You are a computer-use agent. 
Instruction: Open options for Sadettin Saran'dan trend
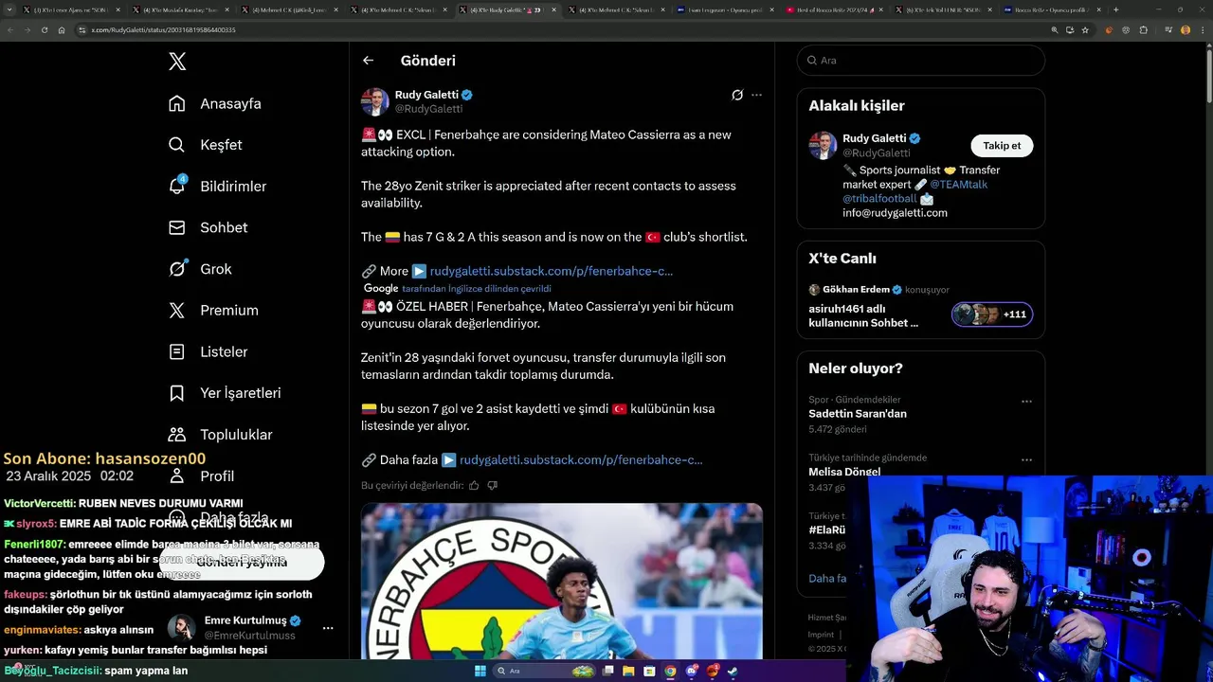(1026, 402)
